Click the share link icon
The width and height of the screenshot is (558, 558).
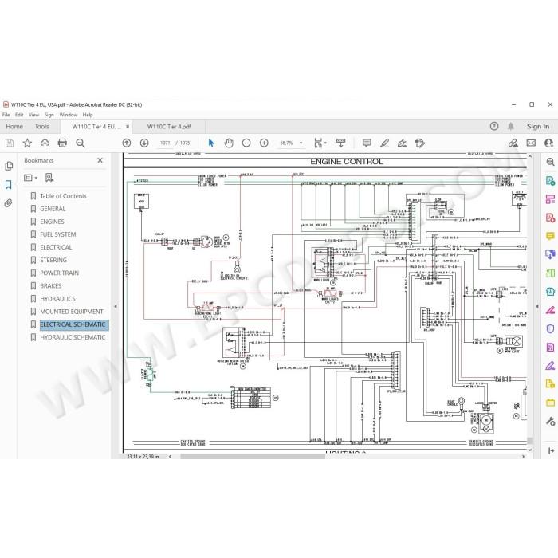(513, 143)
